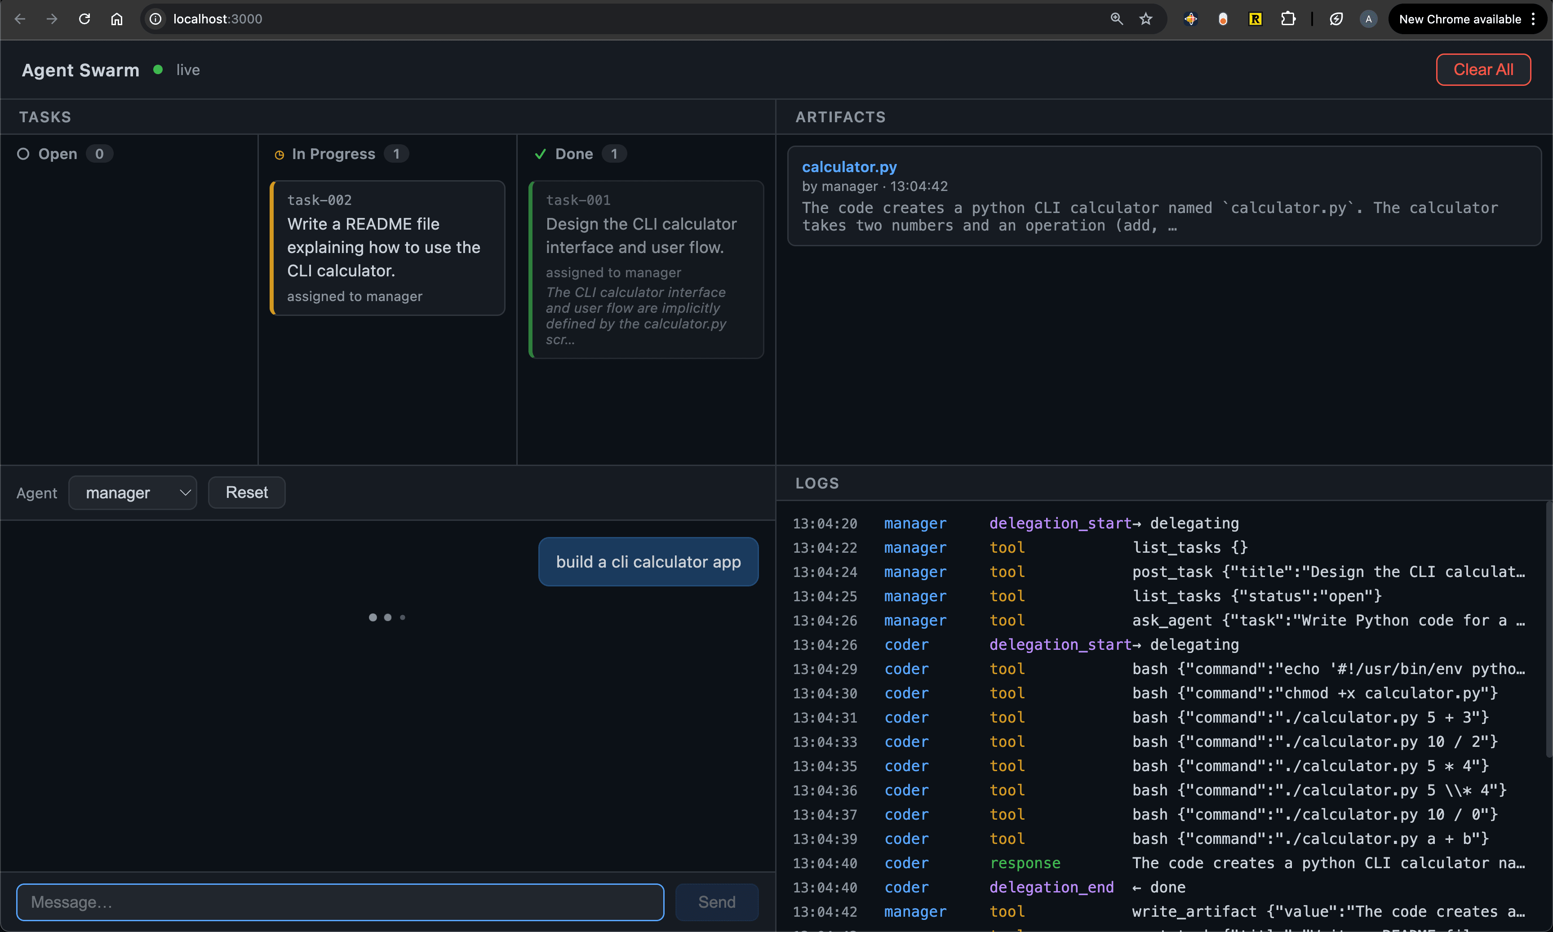Screen dimensions: 1553x932
Task: Click the browser back arrow
Action: pyautogui.click(x=19, y=19)
